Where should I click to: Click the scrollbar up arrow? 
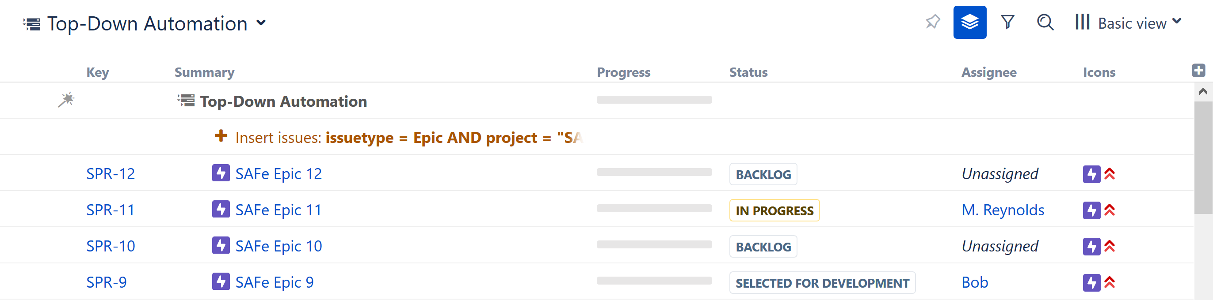1203,91
